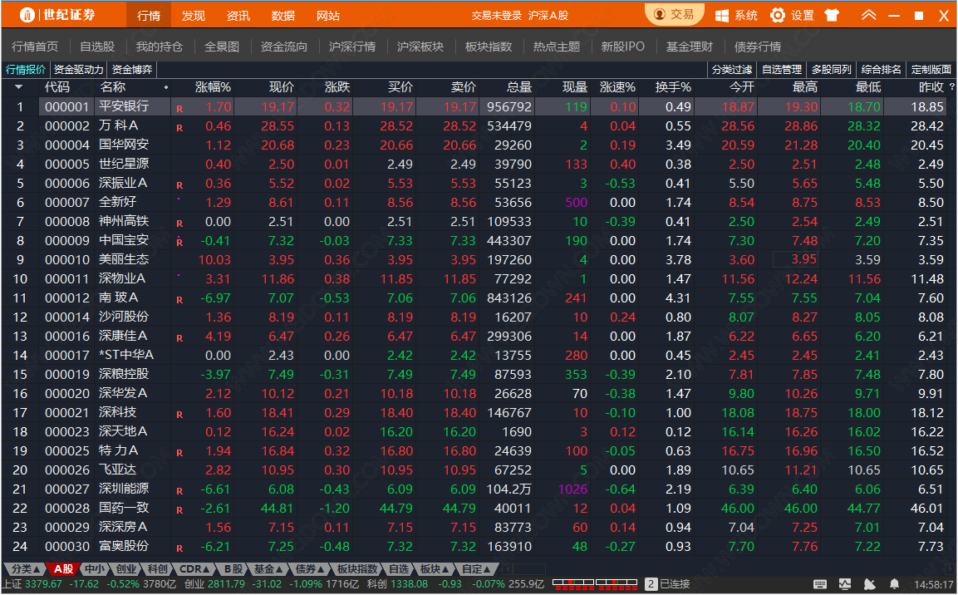Collapse the toolbar with the double-chevron icon
958x595 pixels.
click(x=869, y=15)
